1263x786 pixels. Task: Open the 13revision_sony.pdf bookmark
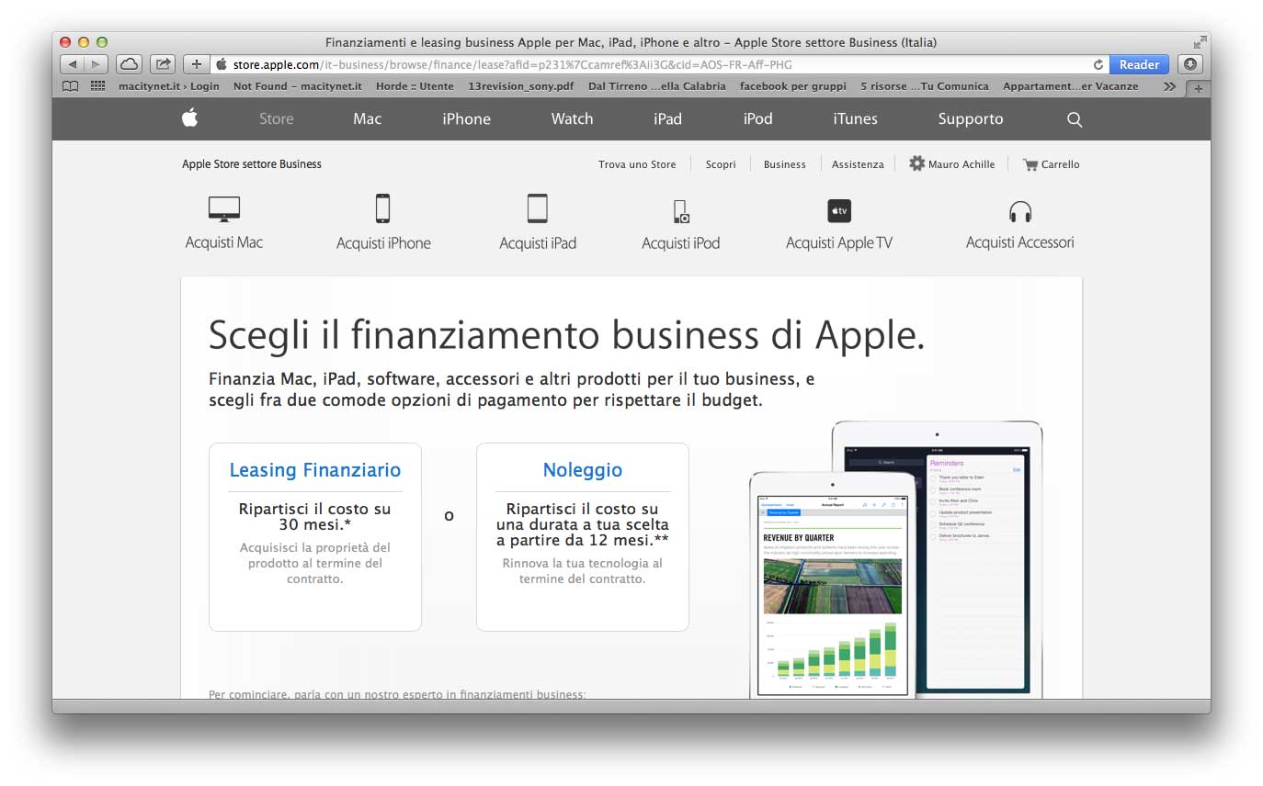coord(521,86)
